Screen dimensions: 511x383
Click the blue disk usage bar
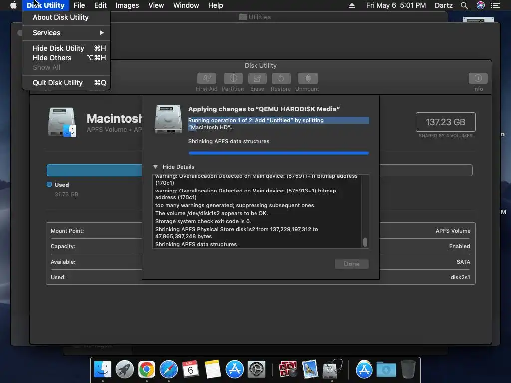pyautogui.click(x=94, y=170)
